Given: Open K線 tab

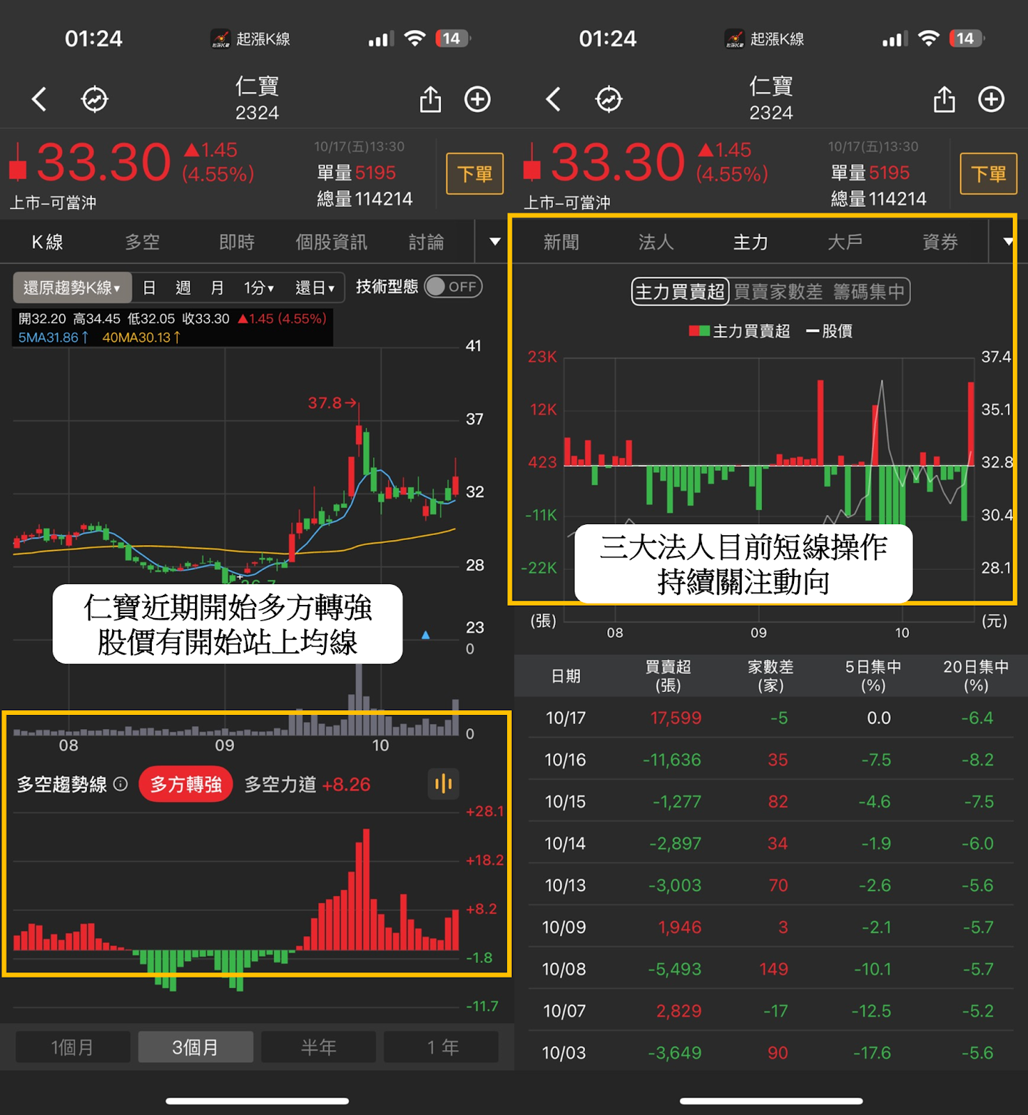Looking at the screenshot, I should coord(47,242).
